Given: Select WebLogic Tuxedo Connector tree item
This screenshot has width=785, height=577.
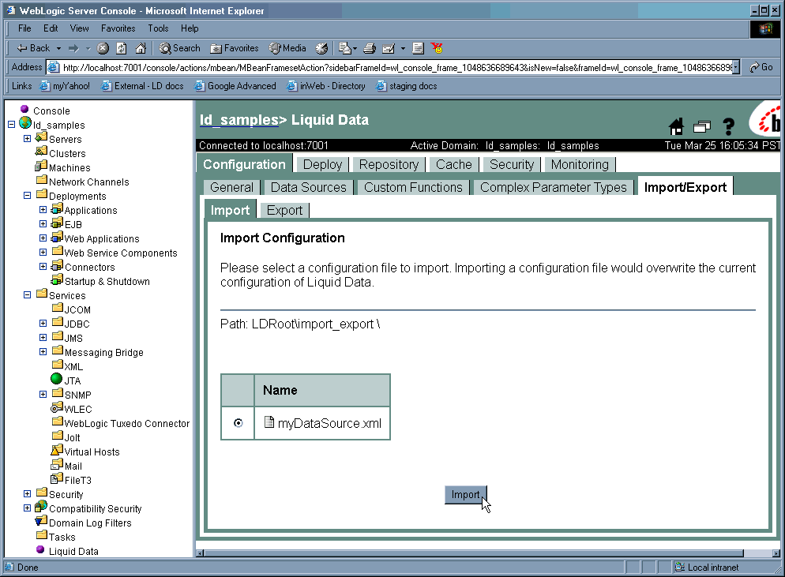Looking at the screenshot, I should pos(126,423).
